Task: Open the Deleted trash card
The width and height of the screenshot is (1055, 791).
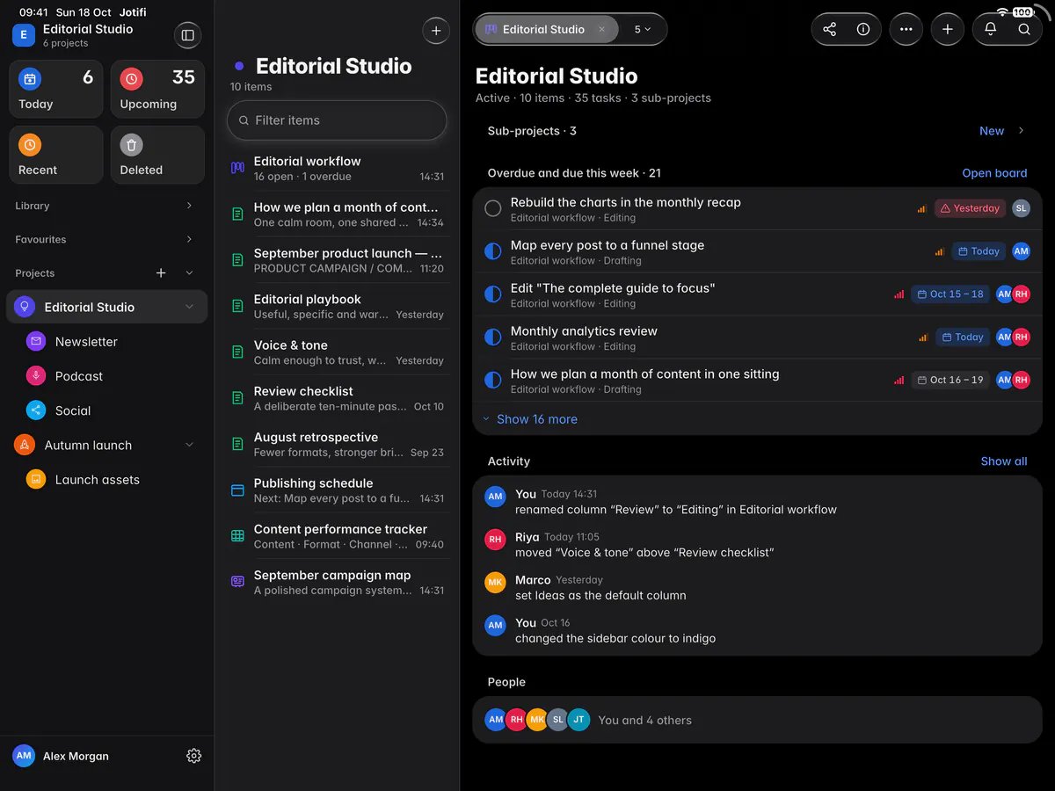Action: 157,155
